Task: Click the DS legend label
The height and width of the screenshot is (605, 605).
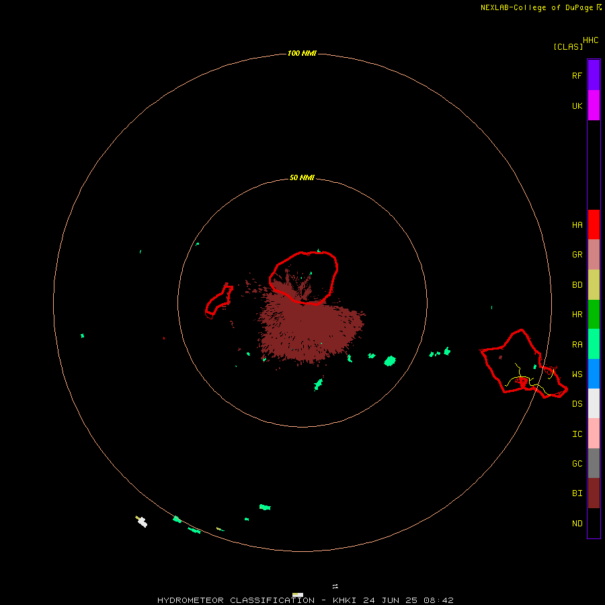Action: 577,404
